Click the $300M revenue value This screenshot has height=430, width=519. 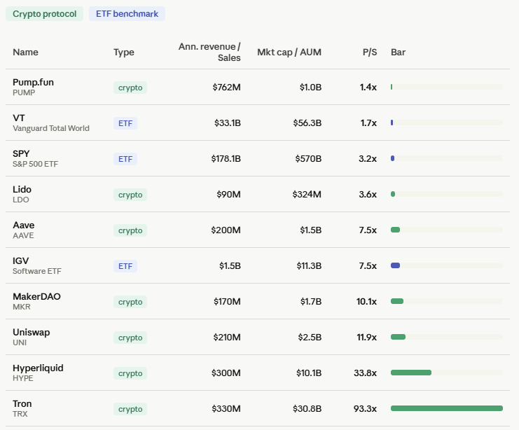pyautogui.click(x=226, y=373)
